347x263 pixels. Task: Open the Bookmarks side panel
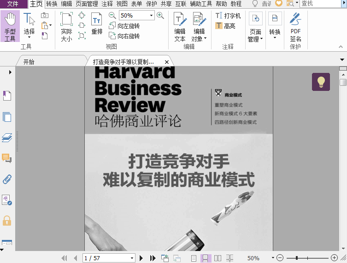tap(7, 96)
